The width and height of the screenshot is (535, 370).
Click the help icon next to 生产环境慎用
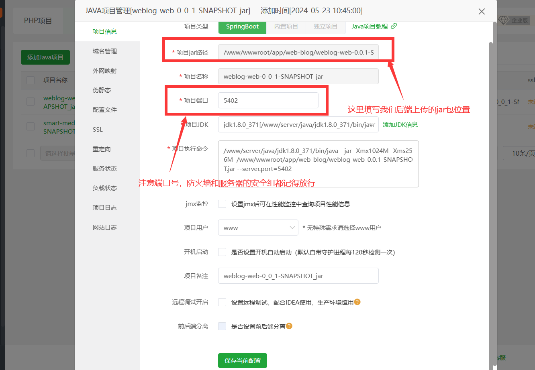357,302
